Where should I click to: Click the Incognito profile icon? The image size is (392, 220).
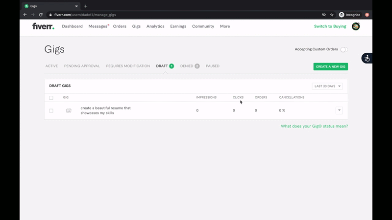tap(342, 15)
